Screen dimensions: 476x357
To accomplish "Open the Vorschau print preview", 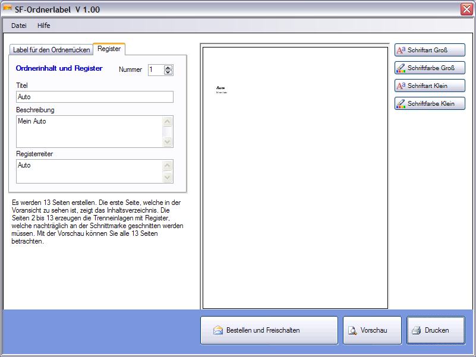I will [x=372, y=330].
